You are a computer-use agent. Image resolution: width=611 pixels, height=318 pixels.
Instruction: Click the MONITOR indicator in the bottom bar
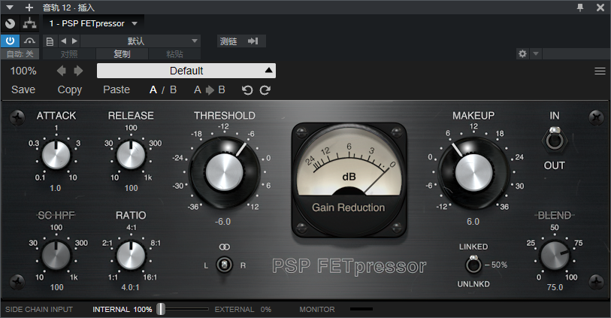pos(317,310)
